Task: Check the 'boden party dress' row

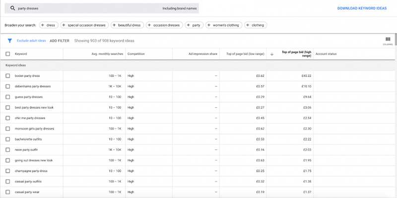Action: click(8, 76)
